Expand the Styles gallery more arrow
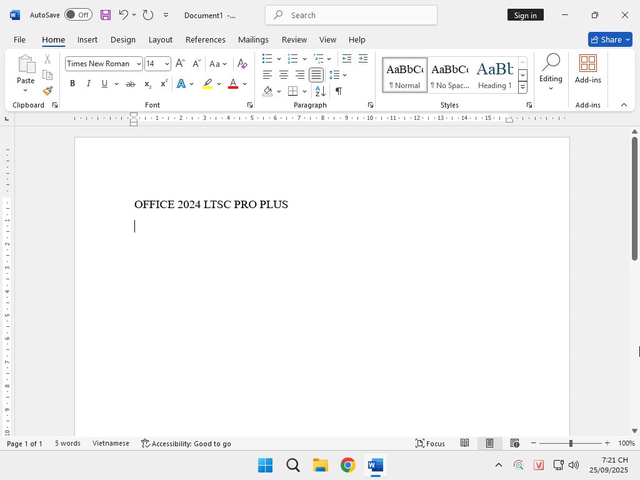The image size is (640, 480). (522, 87)
